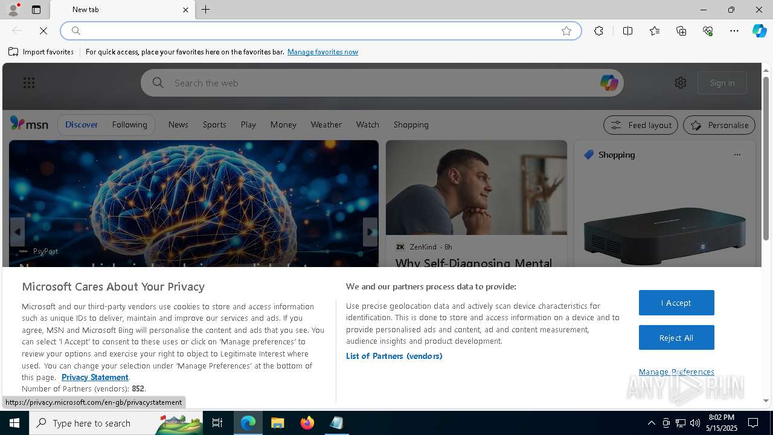The image size is (773, 435).
Task: Close the New tab tab
Action: click(x=185, y=10)
